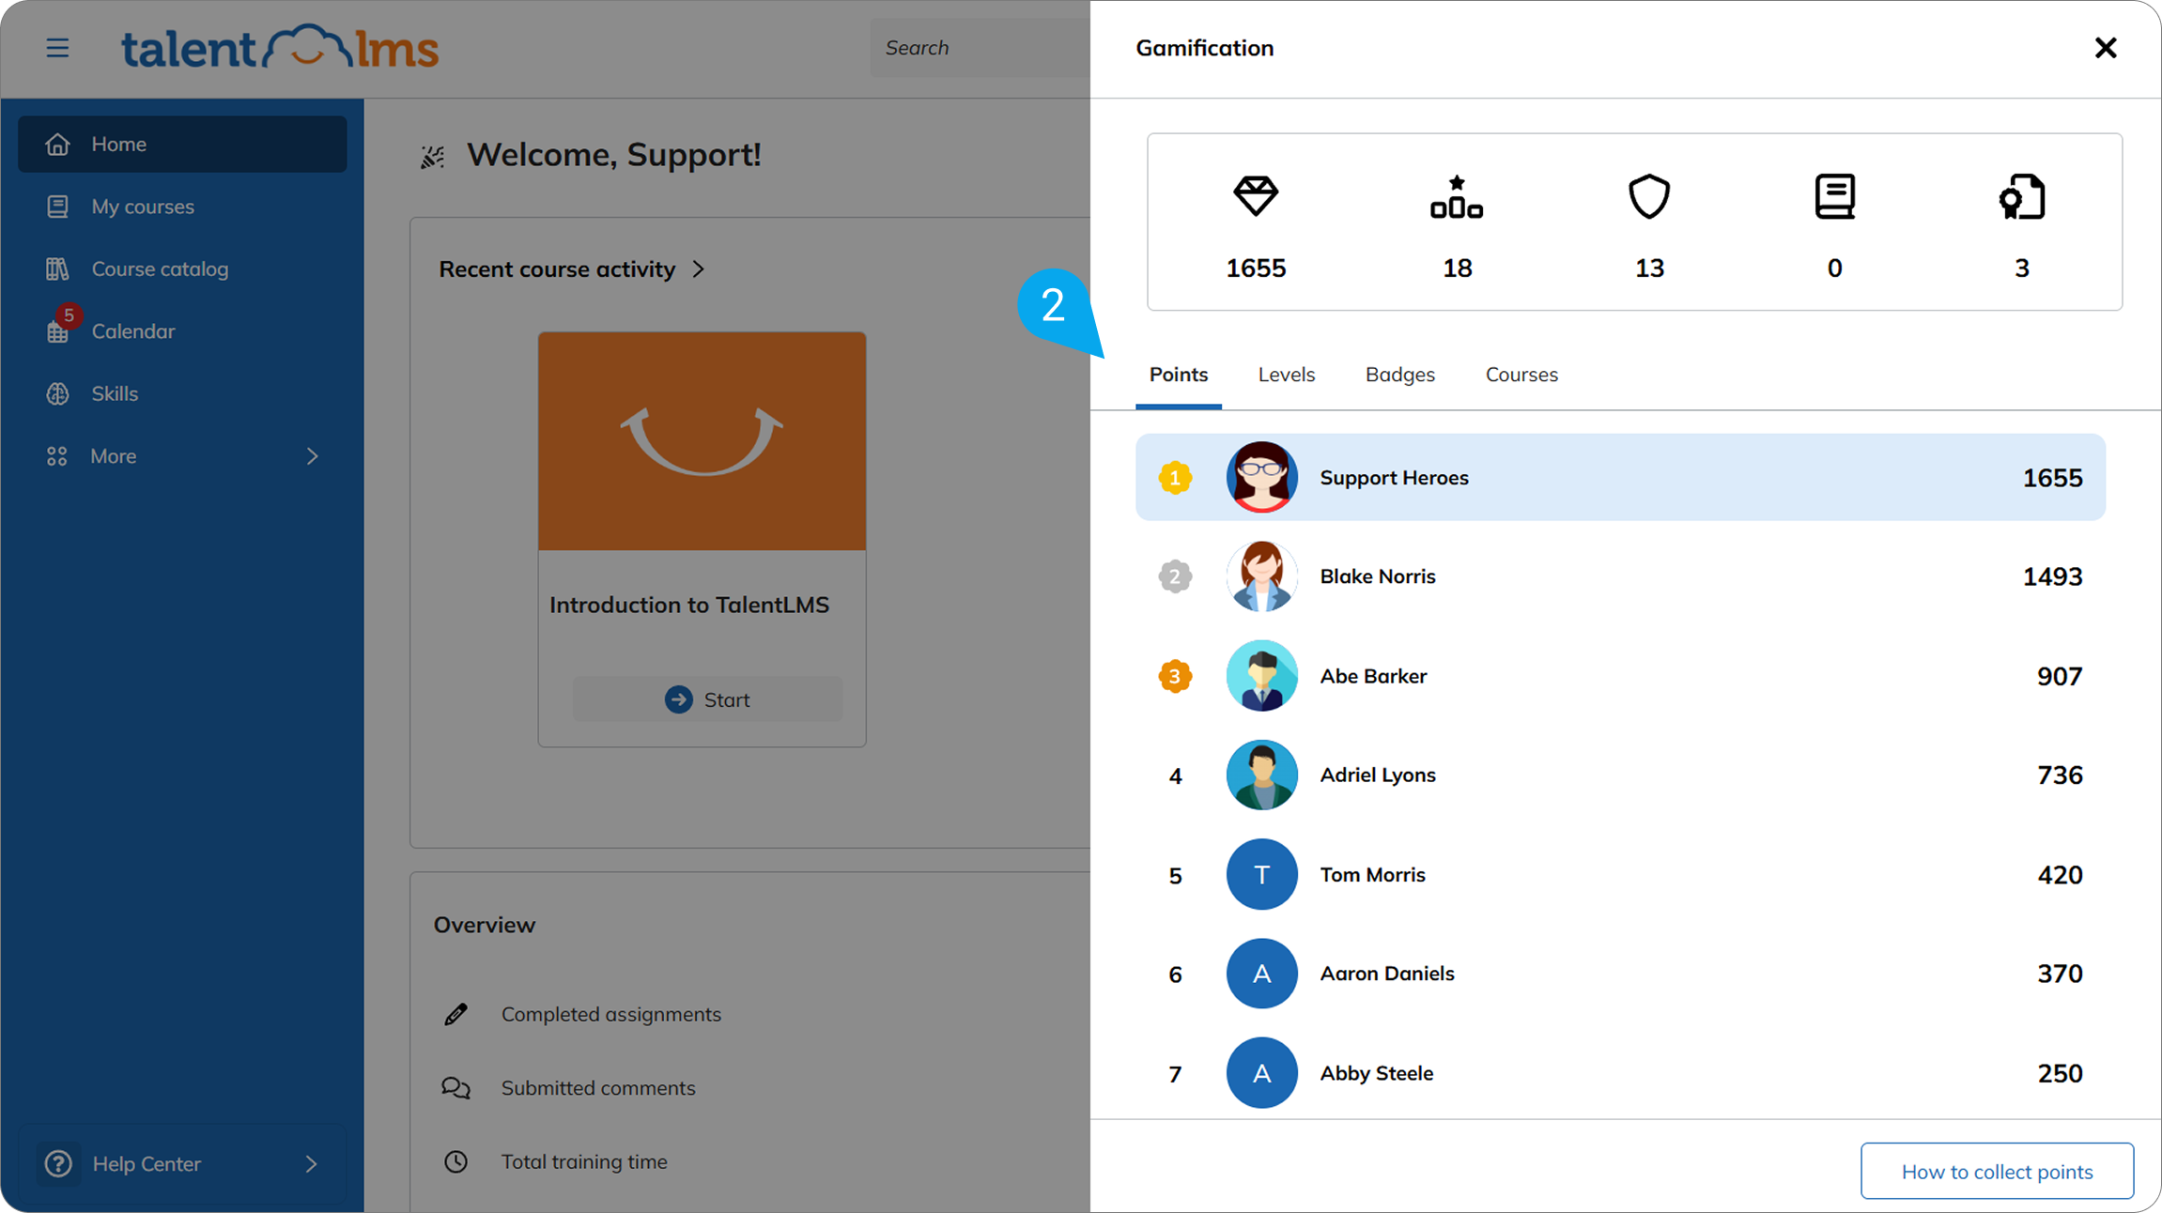Screen dimensions: 2162x1213
Task: Click the shield badges icon
Action: click(x=1648, y=197)
